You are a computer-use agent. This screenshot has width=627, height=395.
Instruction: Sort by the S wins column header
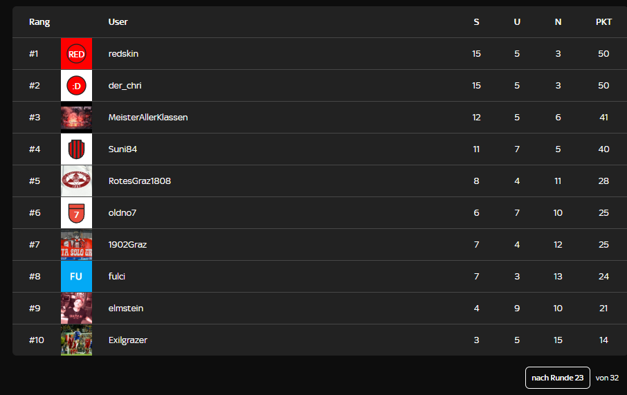click(x=476, y=22)
